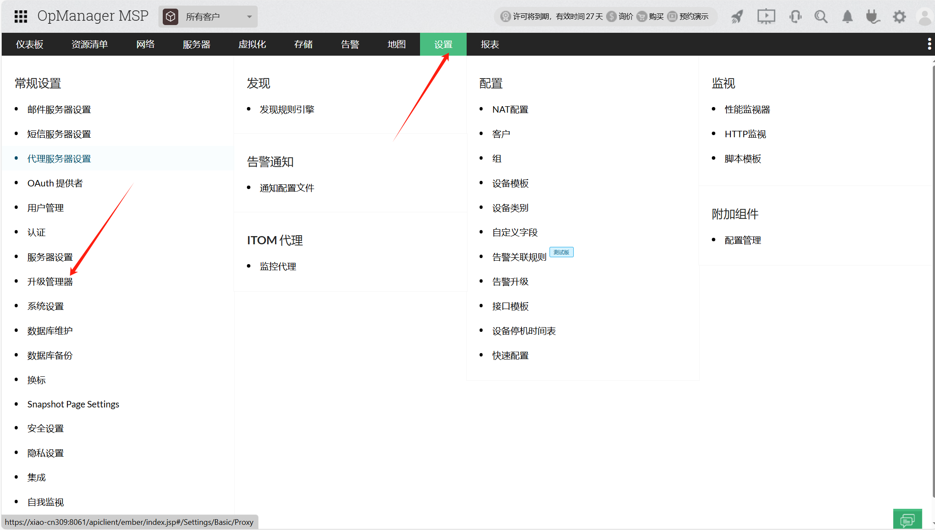Click the 购买 purchase link

click(x=655, y=16)
